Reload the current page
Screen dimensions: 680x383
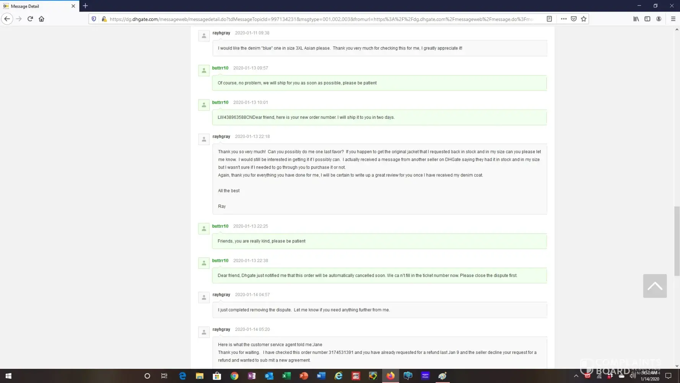pyautogui.click(x=30, y=19)
